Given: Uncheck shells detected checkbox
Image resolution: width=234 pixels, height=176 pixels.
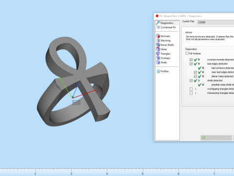Looking at the screenshot, I should tap(191, 81).
